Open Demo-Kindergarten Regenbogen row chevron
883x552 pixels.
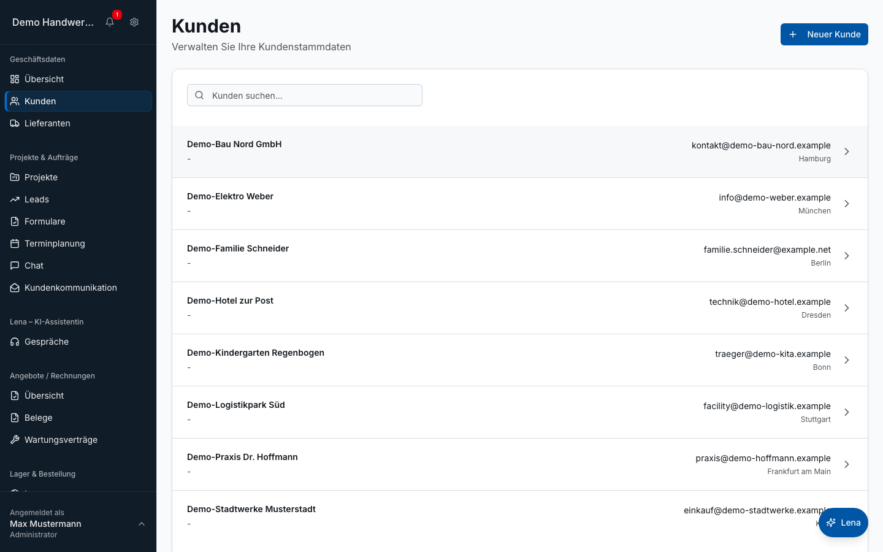coord(846,360)
